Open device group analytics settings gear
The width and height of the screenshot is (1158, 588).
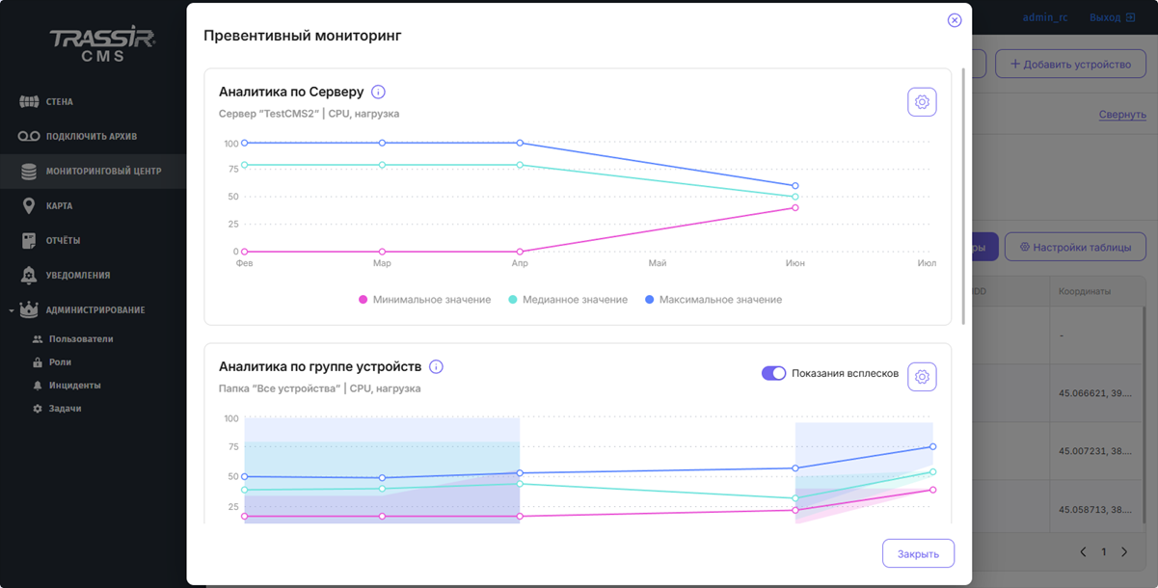pos(922,377)
